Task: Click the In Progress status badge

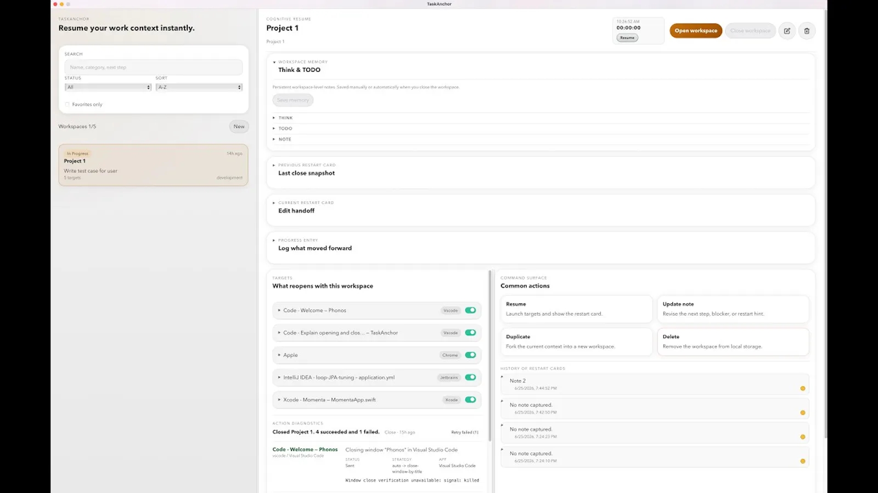Action: coord(77,153)
